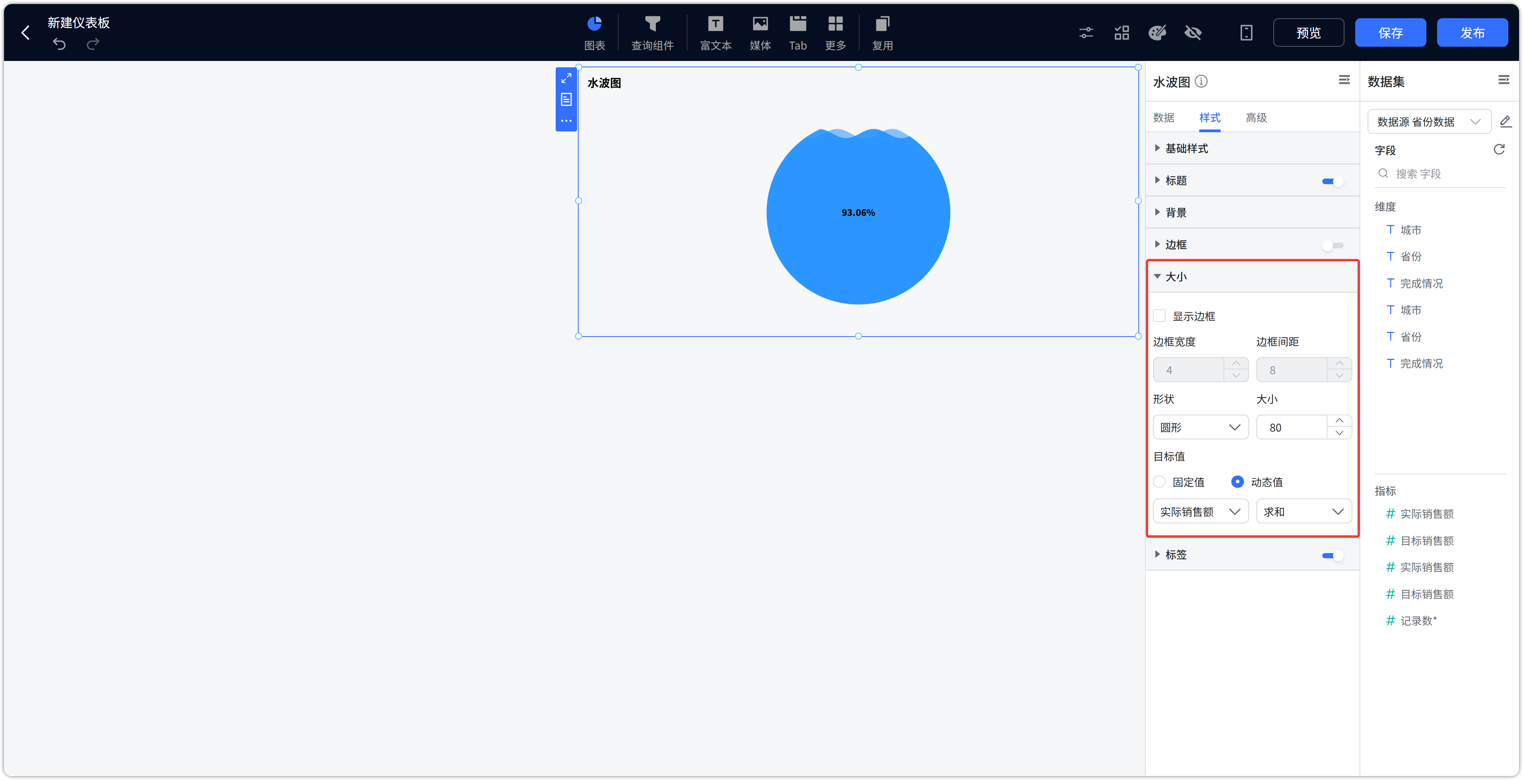The height and width of the screenshot is (780, 1523).
Task: Click the undo arrow icon
Action: tap(59, 44)
